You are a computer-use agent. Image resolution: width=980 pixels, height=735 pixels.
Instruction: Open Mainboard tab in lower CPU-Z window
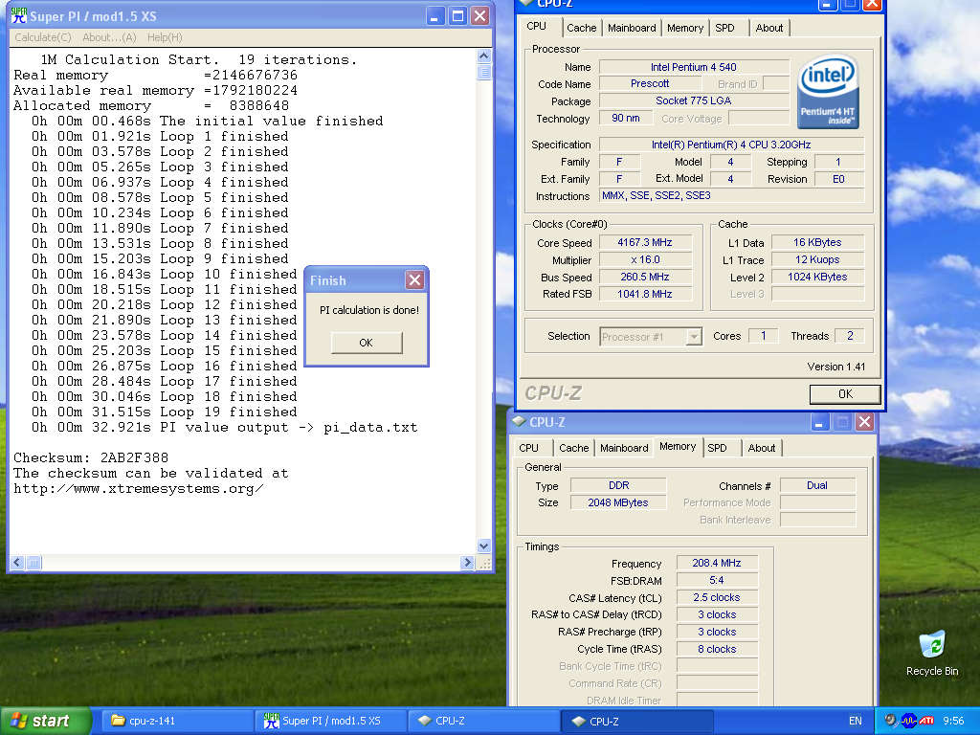point(624,448)
